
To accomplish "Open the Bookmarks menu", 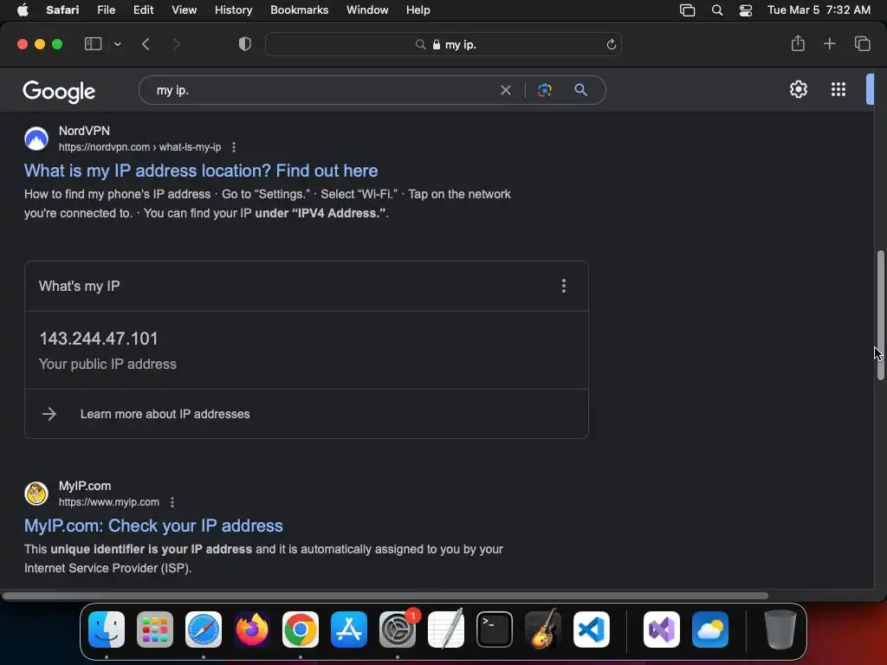I will 299,10.
